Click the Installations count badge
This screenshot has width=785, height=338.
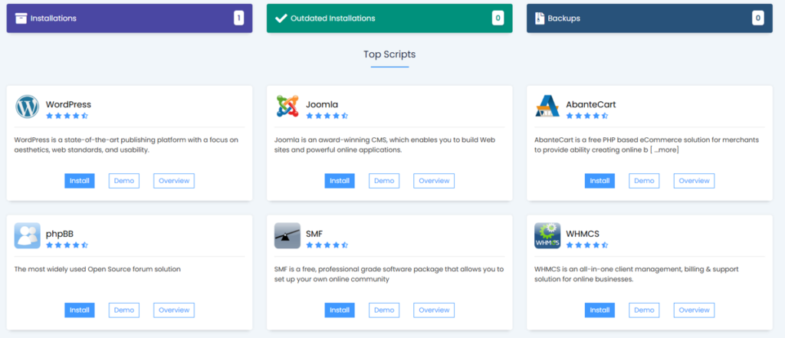click(239, 18)
